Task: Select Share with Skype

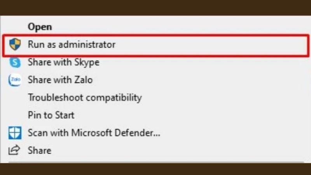Action: point(63,62)
